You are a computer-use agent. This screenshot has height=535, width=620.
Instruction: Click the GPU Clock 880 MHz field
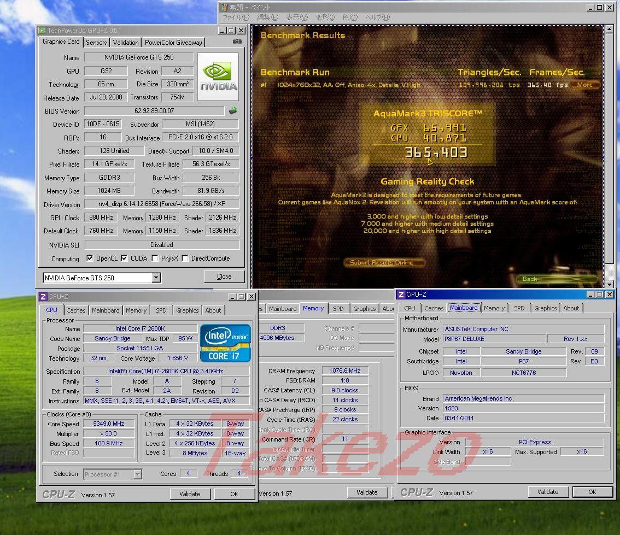pos(101,217)
